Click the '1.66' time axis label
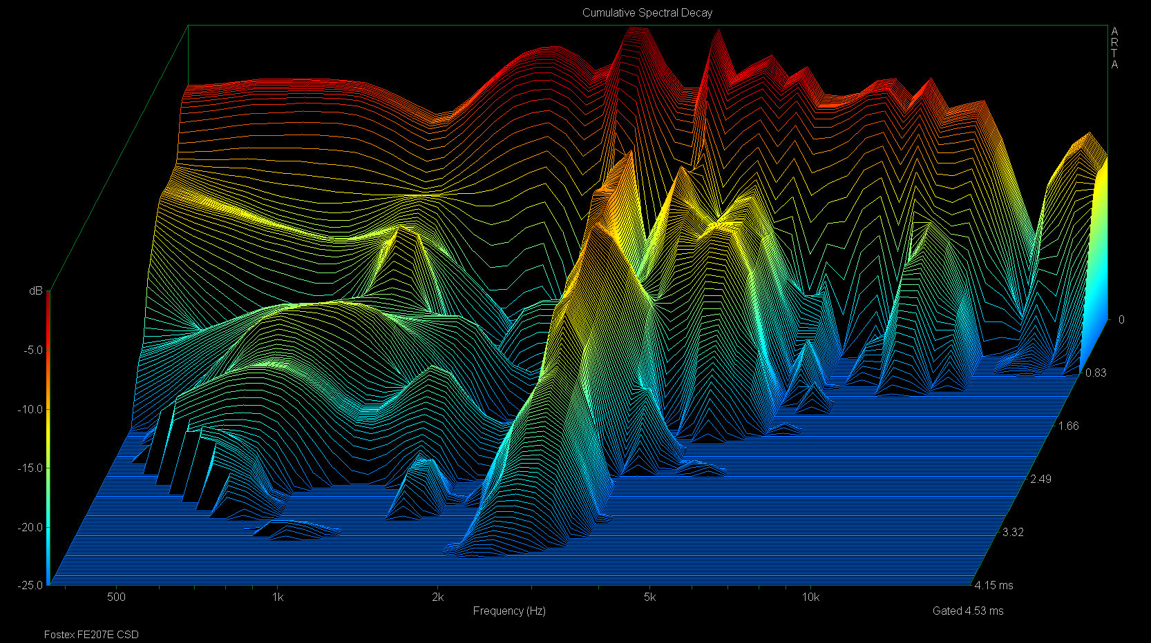The height and width of the screenshot is (643, 1151). pyautogui.click(x=1068, y=426)
